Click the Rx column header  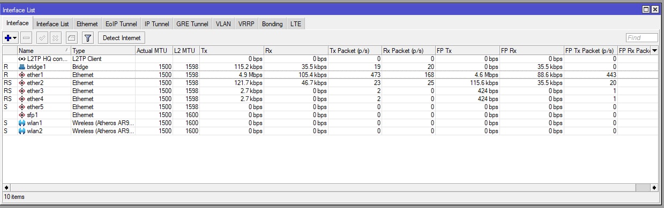coord(296,51)
